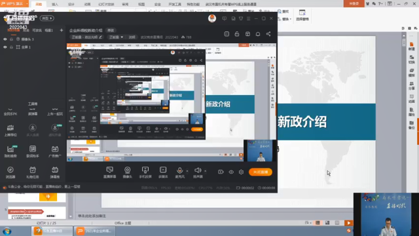Expand the speaker options arrow
The width and height of the screenshot is (419, 236).
click(205, 170)
